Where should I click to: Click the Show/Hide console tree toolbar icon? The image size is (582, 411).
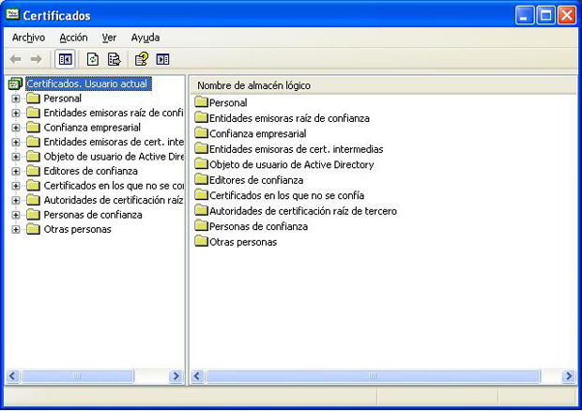pos(65,59)
